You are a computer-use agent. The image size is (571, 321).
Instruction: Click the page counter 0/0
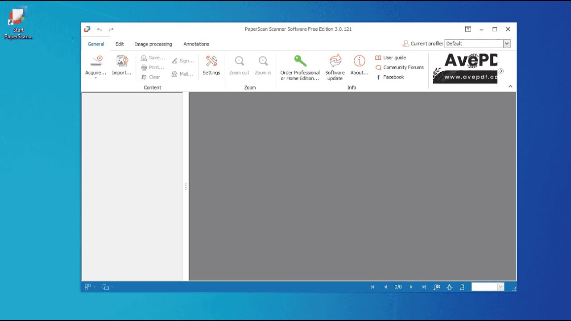398,287
